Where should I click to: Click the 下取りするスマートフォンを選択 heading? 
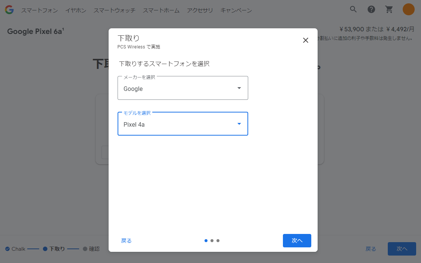(x=164, y=64)
